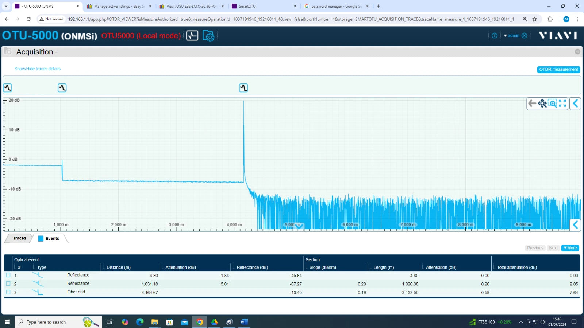This screenshot has width=584, height=328.
Task: Select the pan and zoom tool
Action: pyautogui.click(x=542, y=104)
